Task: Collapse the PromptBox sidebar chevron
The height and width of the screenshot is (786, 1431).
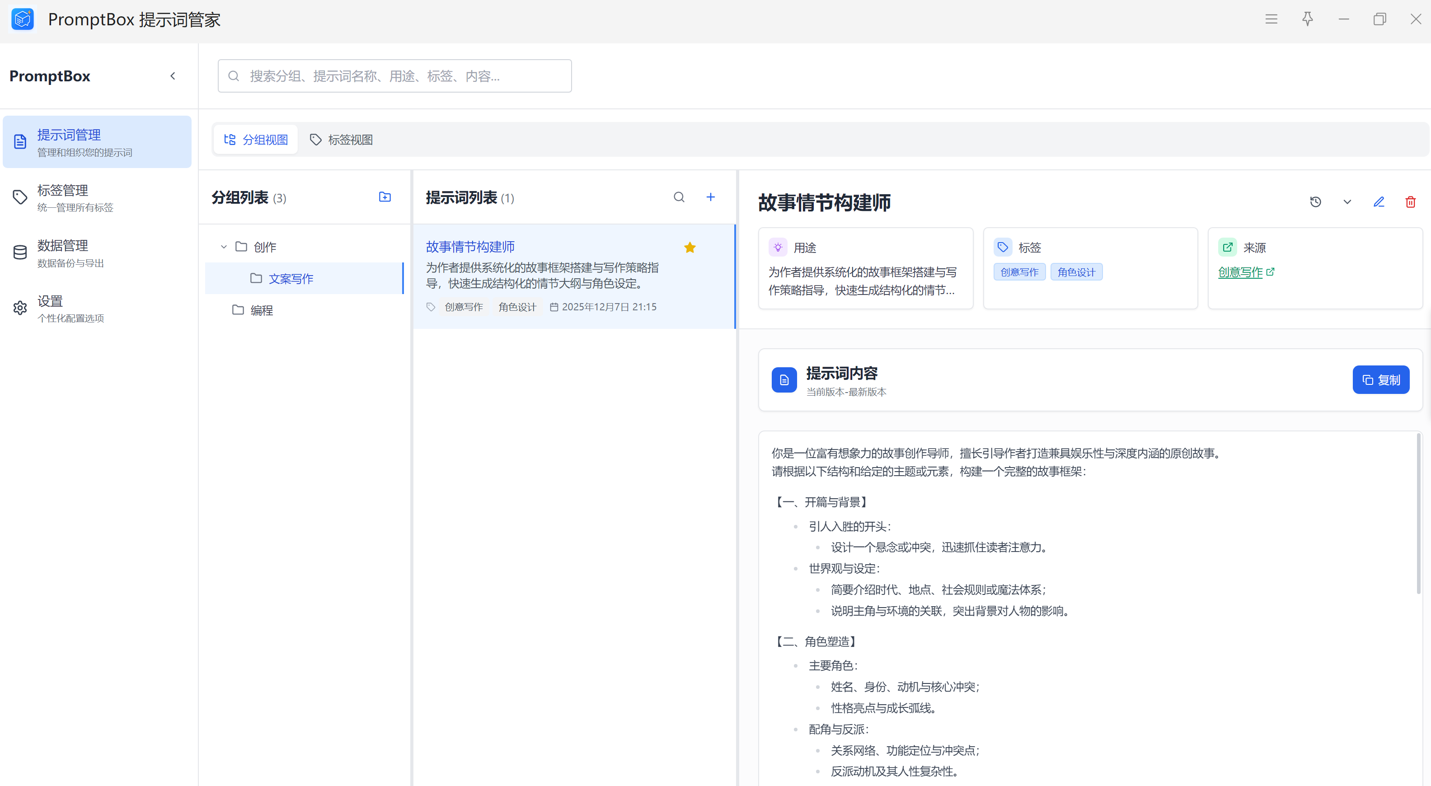Action: click(x=173, y=76)
